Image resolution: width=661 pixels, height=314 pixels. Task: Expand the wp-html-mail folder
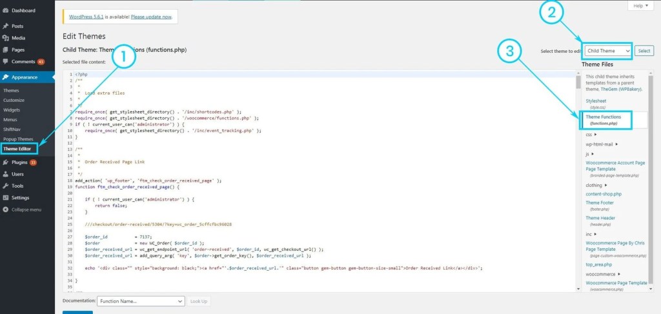(602, 144)
